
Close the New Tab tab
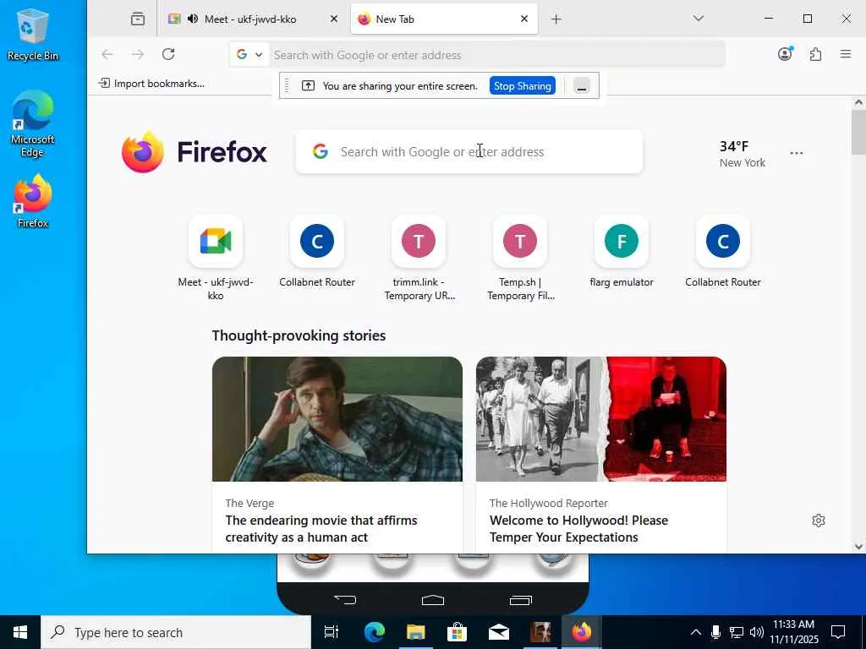point(524,19)
